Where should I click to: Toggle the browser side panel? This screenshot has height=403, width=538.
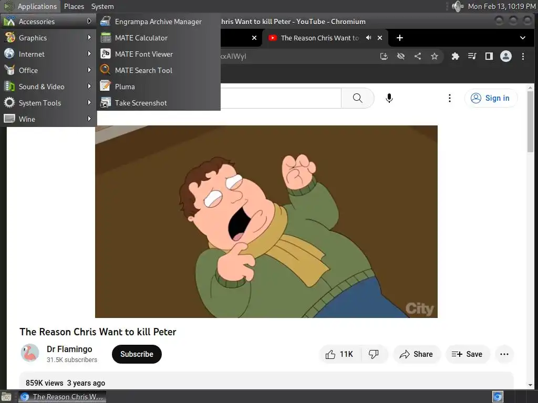pyautogui.click(x=489, y=56)
